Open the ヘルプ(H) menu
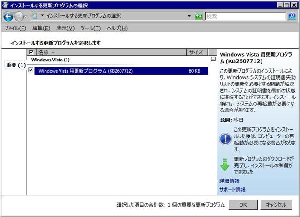 point(117,28)
